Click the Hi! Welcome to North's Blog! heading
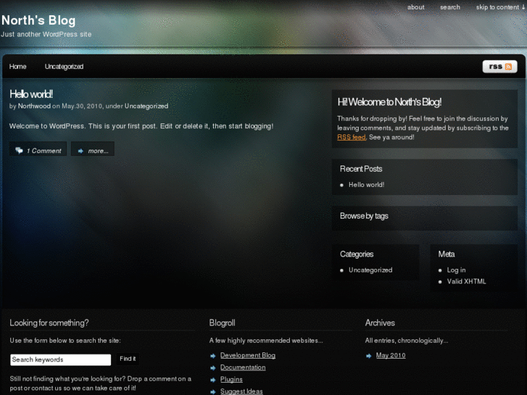The image size is (527, 395). pos(389,102)
